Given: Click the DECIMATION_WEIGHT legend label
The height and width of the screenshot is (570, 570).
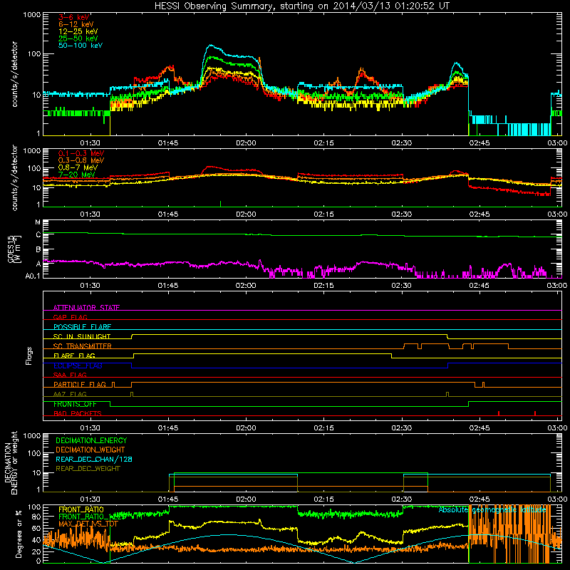Looking at the screenshot, I should (x=90, y=450).
